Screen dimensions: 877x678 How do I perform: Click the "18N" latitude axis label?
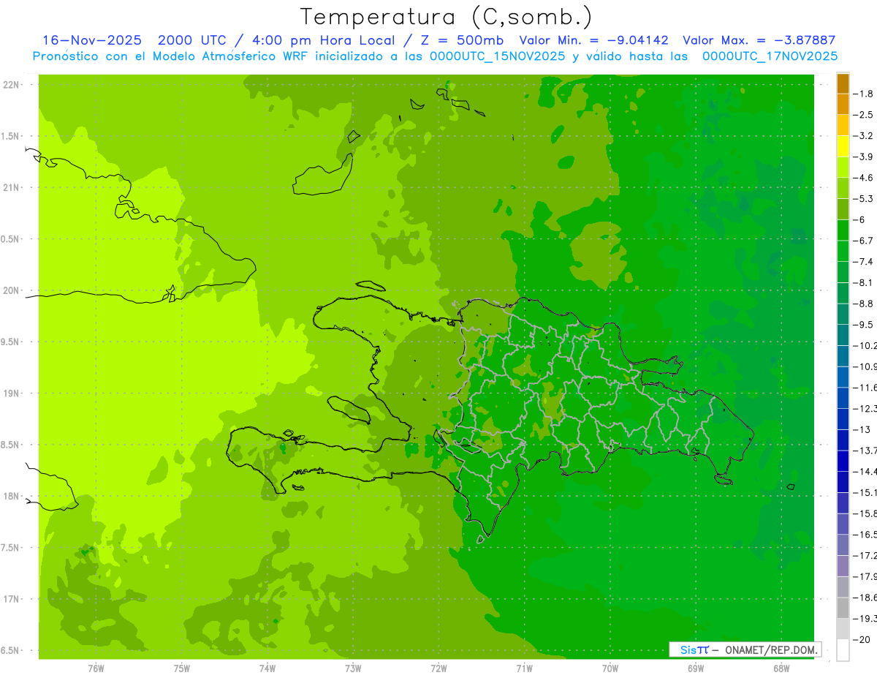tap(11, 497)
